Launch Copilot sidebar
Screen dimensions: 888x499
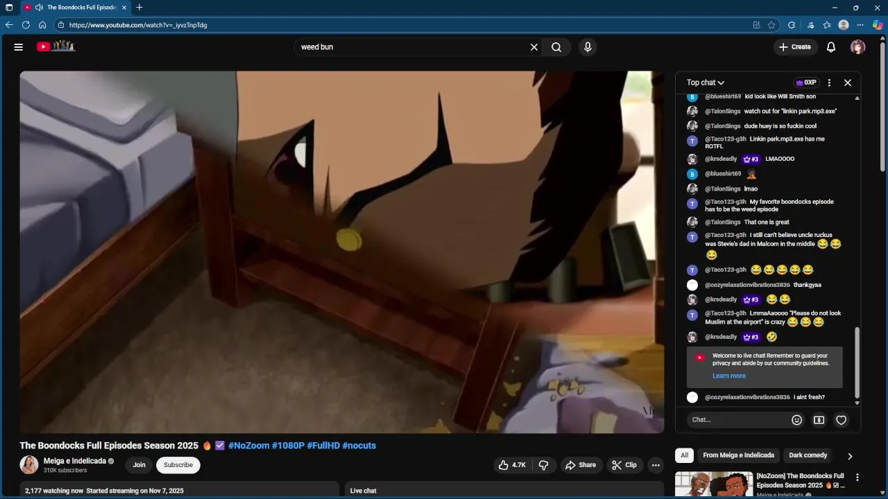tap(878, 25)
